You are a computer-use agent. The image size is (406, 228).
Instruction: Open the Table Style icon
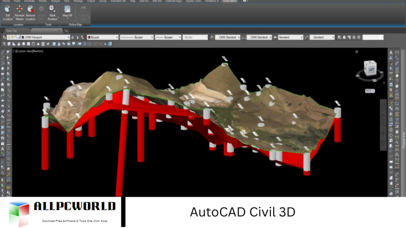[276, 37]
